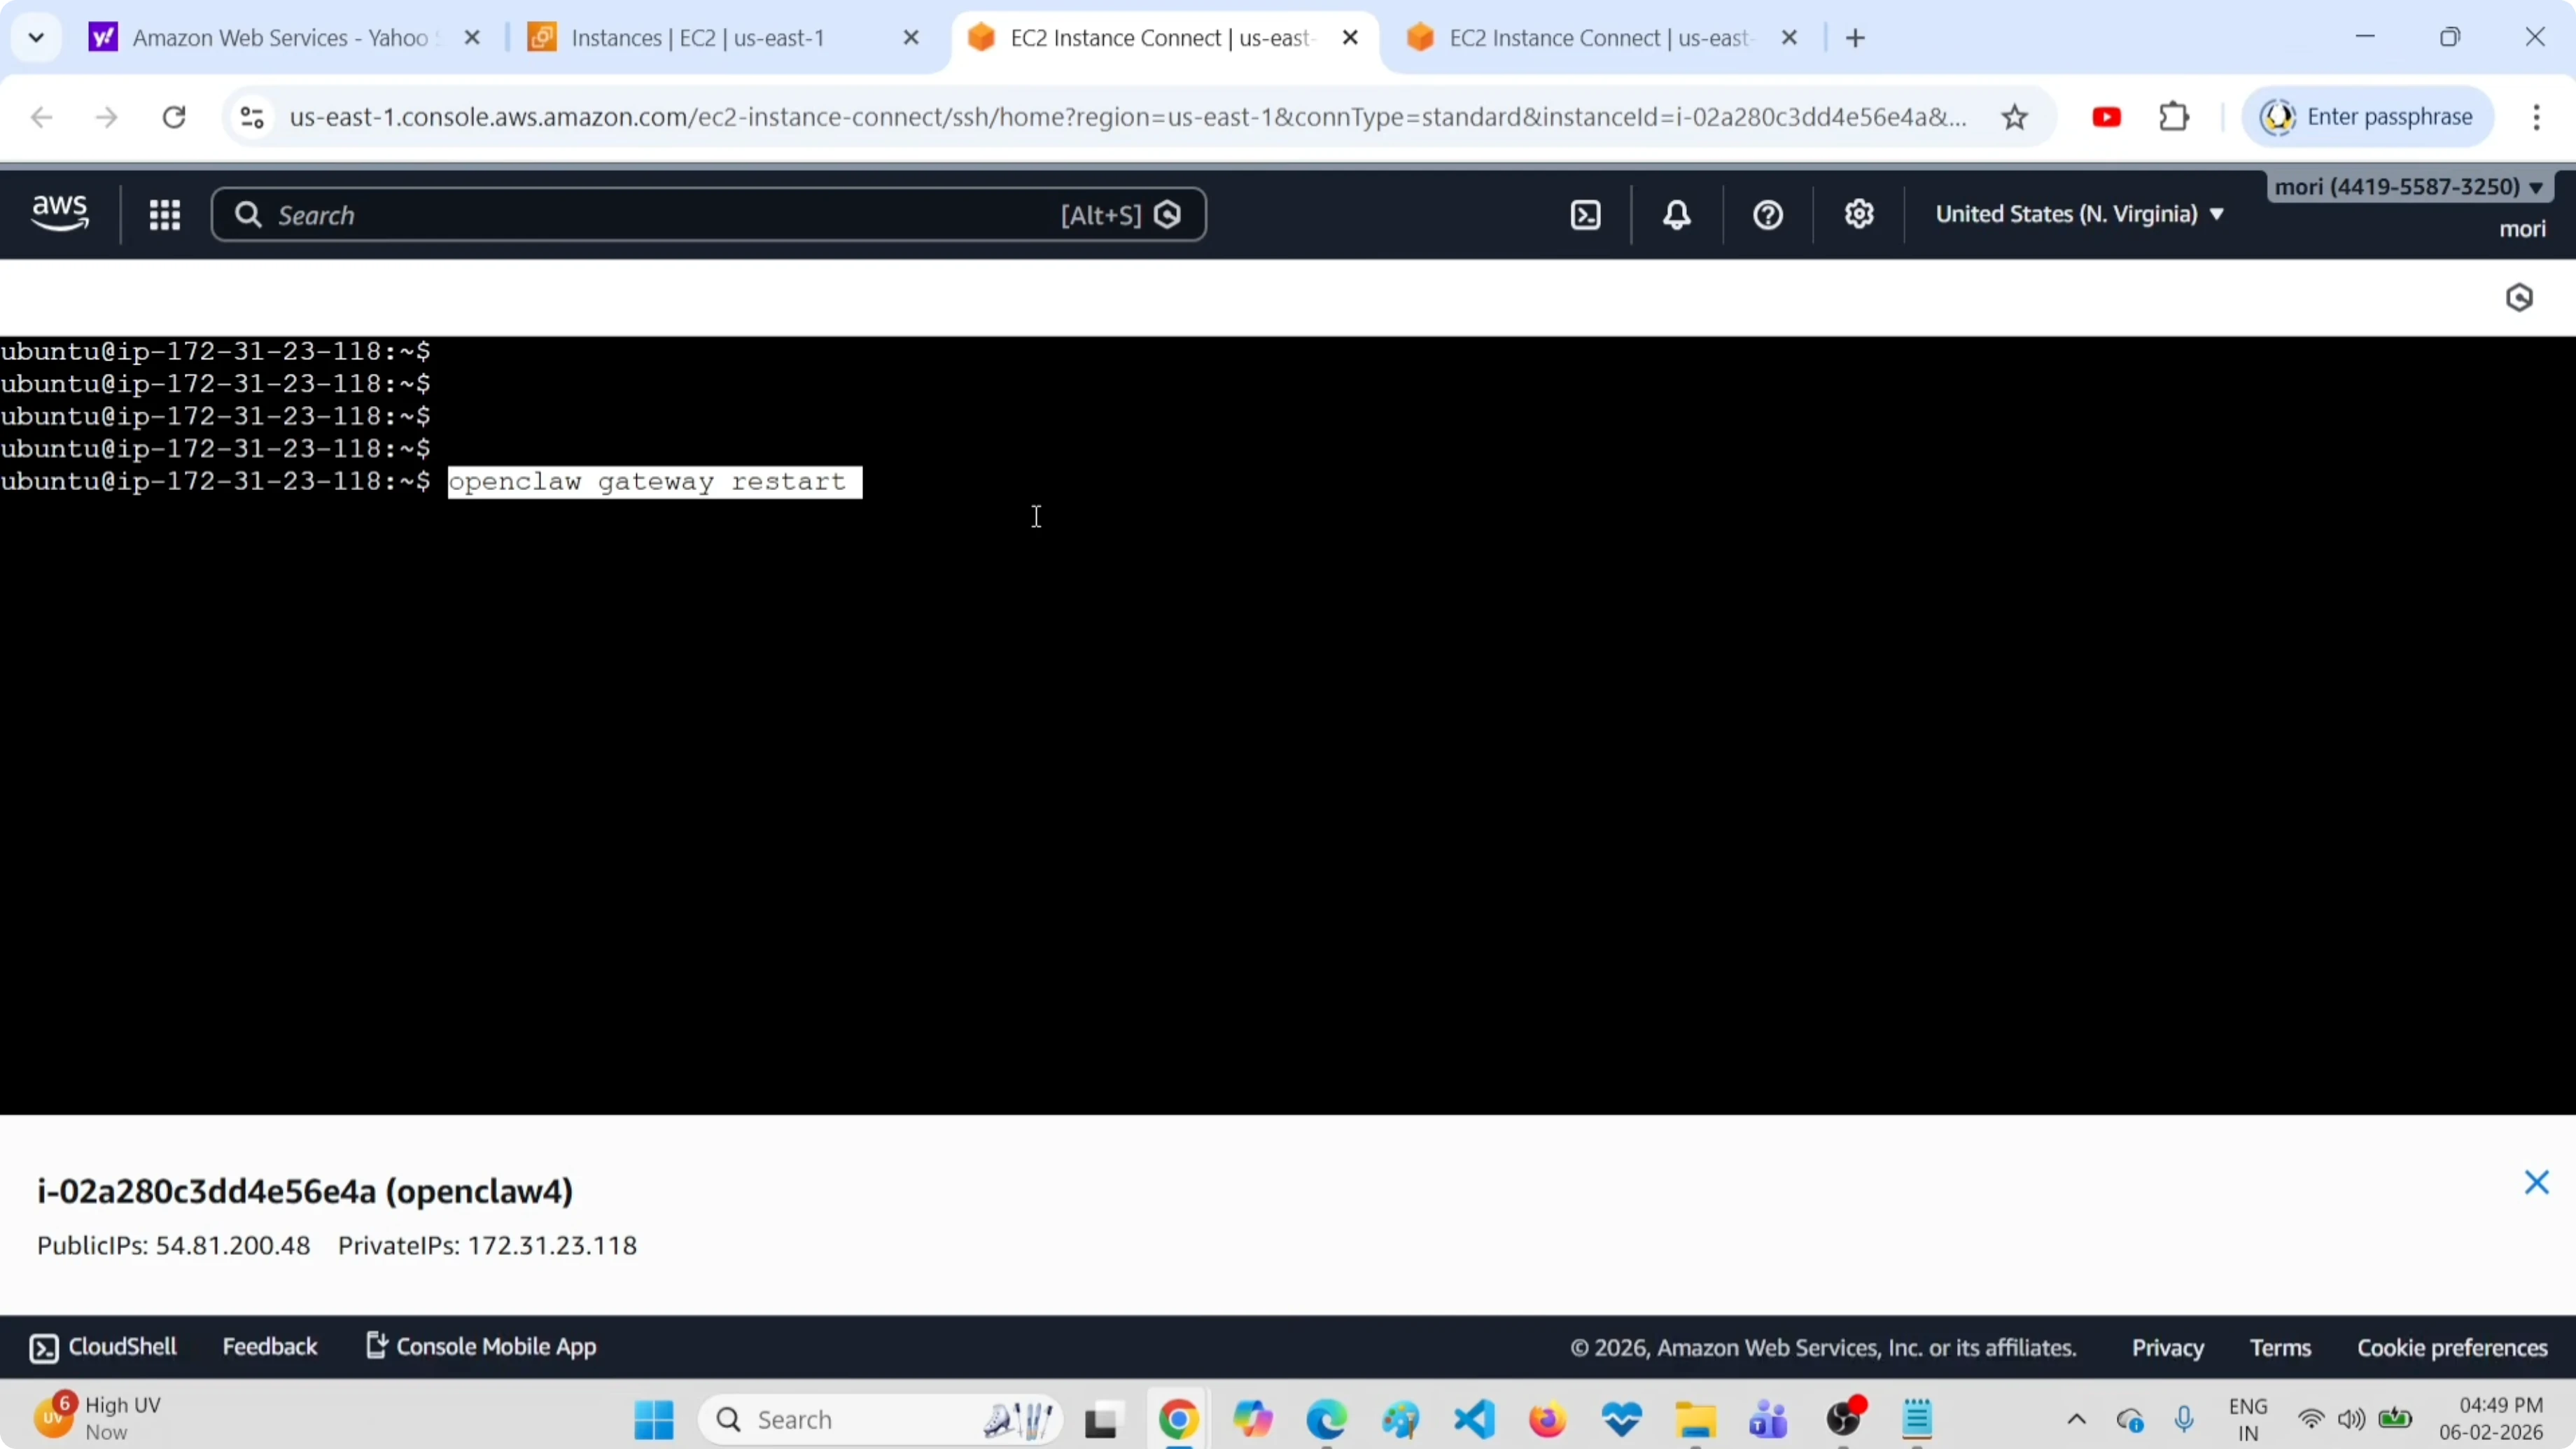This screenshot has width=2576, height=1449.
Task: Open CloudShell from the AWS top bar
Action: pyautogui.click(x=1585, y=214)
